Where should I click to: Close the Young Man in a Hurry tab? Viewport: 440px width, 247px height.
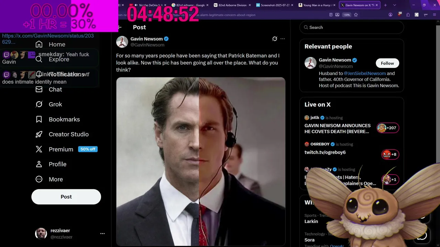334,5
